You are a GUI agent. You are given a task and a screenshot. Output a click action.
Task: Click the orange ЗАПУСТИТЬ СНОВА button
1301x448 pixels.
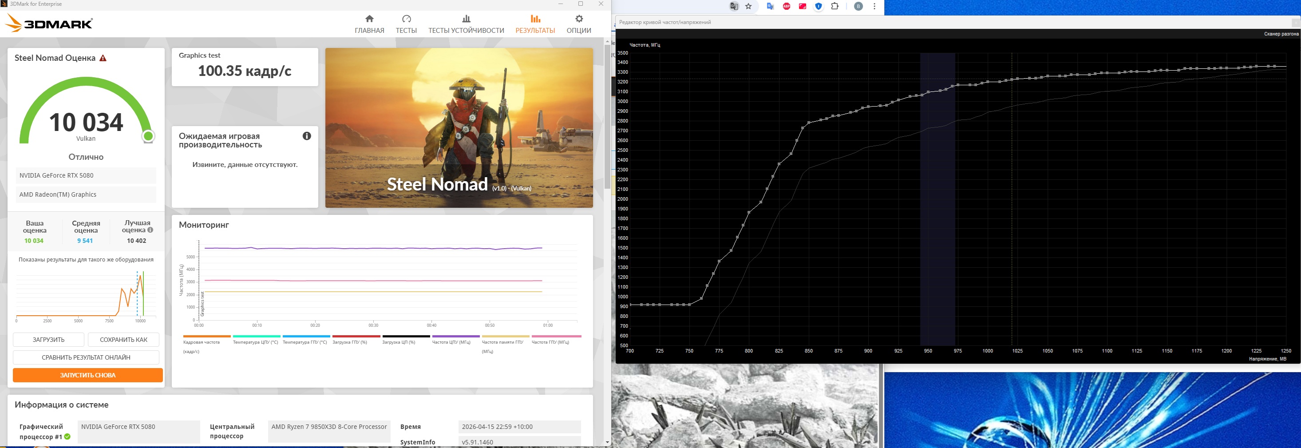(88, 375)
